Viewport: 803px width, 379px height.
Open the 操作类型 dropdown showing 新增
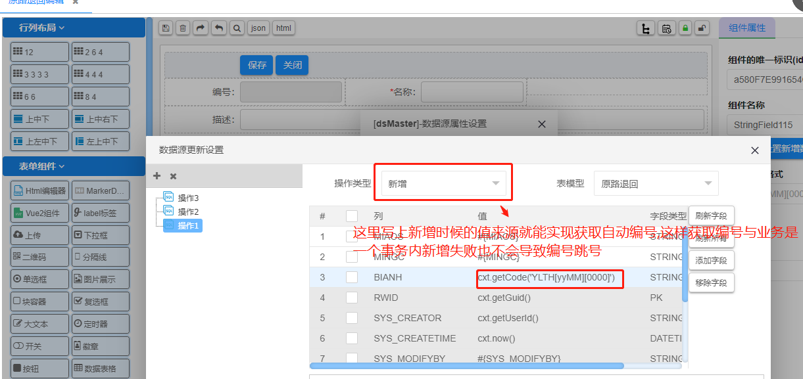[x=443, y=184]
